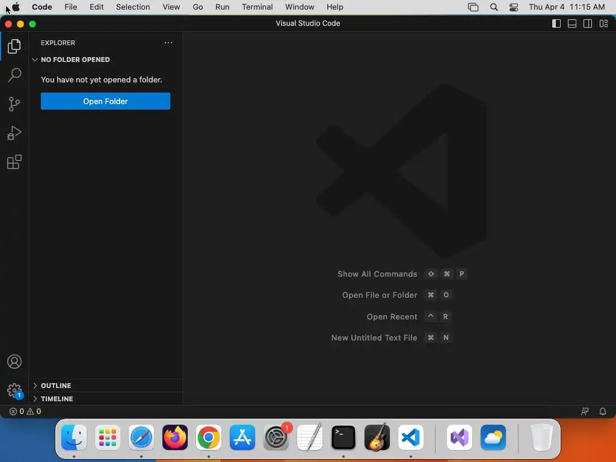
Task: Open Control Center in menu bar
Action: coord(514,7)
